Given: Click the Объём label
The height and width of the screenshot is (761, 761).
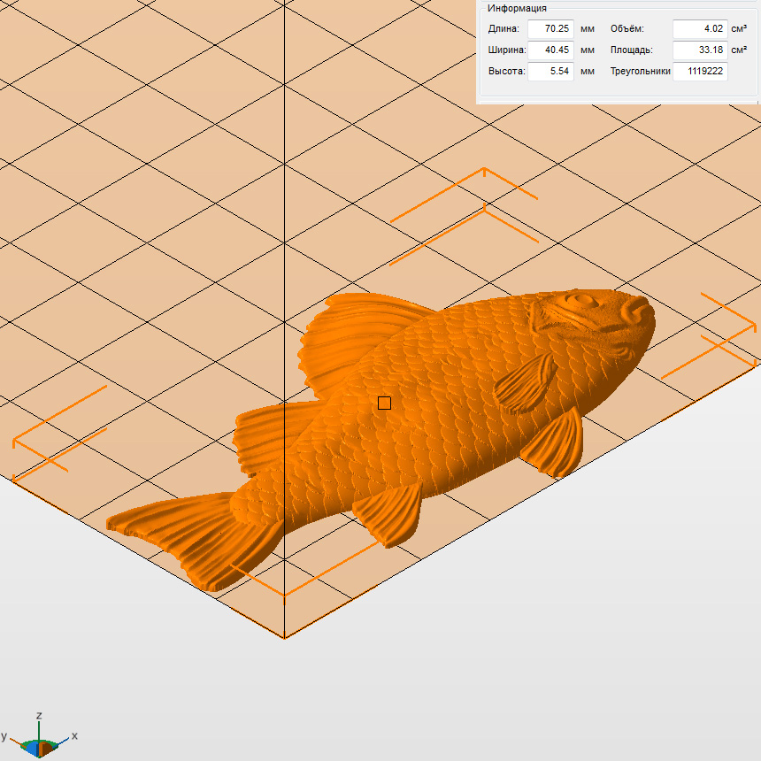Looking at the screenshot, I should click(x=626, y=29).
